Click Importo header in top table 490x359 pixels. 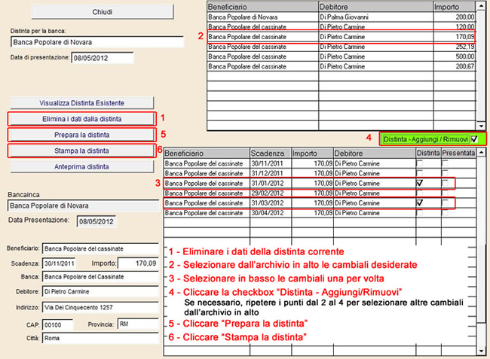(x=455, y=7)
